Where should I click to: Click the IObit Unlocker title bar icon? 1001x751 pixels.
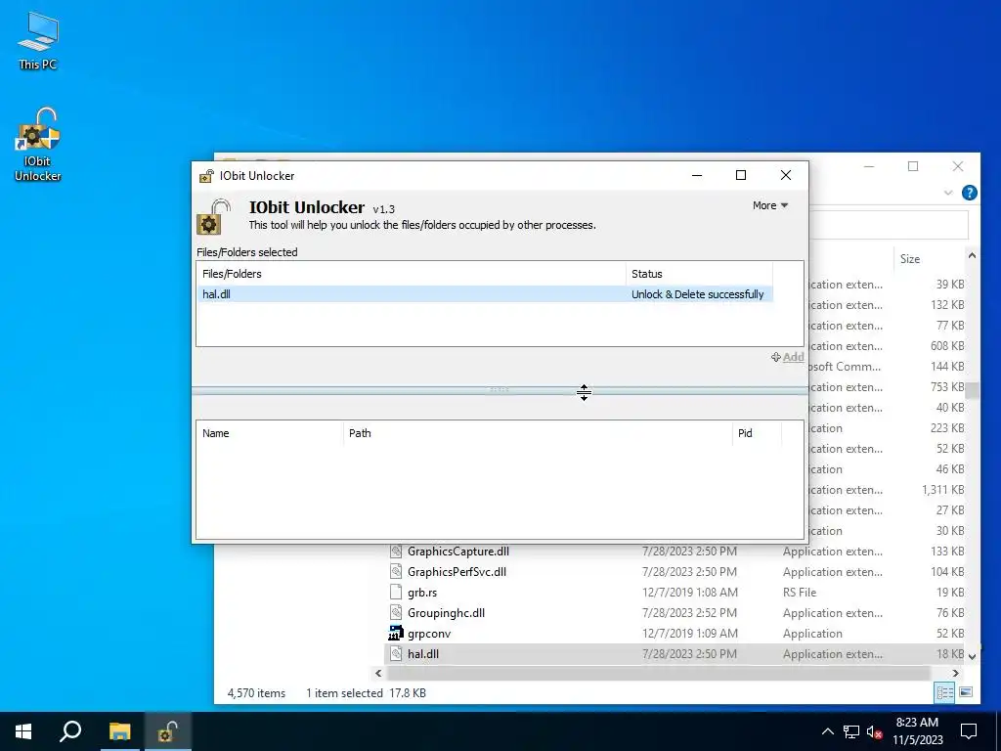click(207, 176)
